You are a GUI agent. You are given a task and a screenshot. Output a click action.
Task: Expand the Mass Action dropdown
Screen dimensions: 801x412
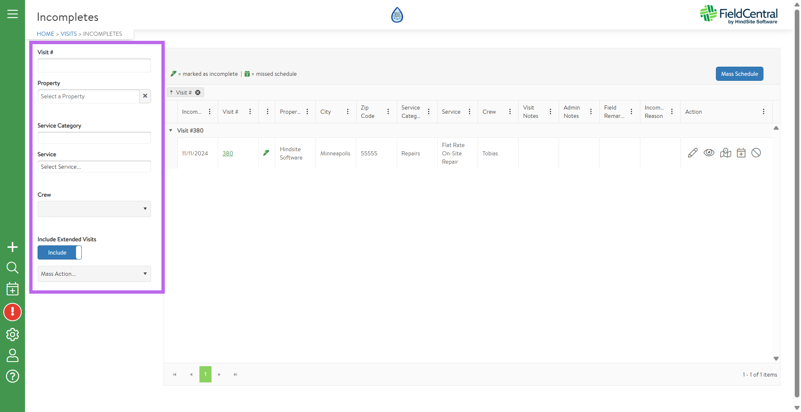(94, 274)
